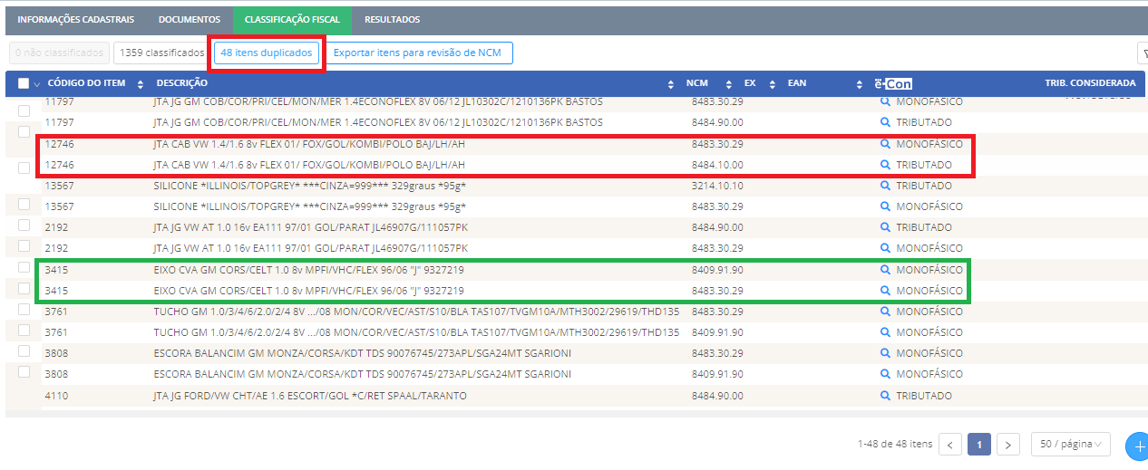Click magnifier for 13567 NCM 8483.30.29

click(x=885, y=206)
